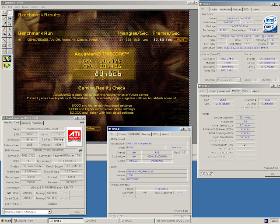Image resolution: width=280 pixels, height=224 pixels.
Task: Open the Edit menu in Paint
Action: click(x=10, y=7)
